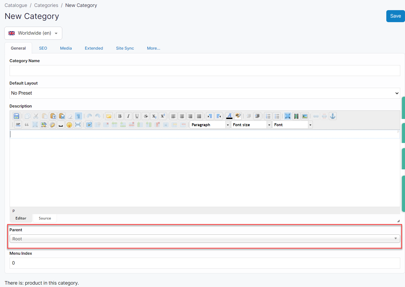This screenshot has height=287, width=405.
Task: Pick the text color swatch icon
Action: coord(229,116)
